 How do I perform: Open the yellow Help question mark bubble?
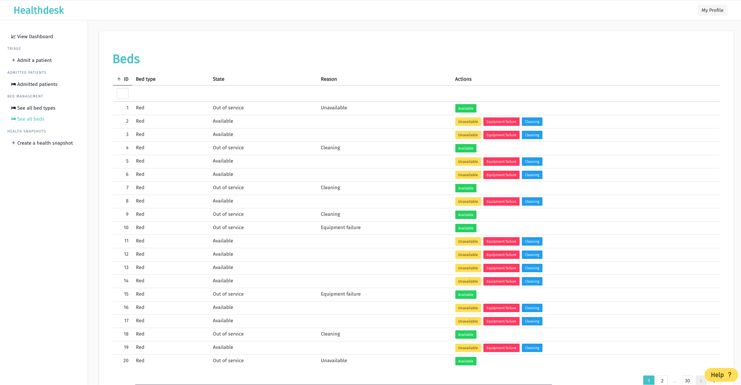[x=721, y=375]
